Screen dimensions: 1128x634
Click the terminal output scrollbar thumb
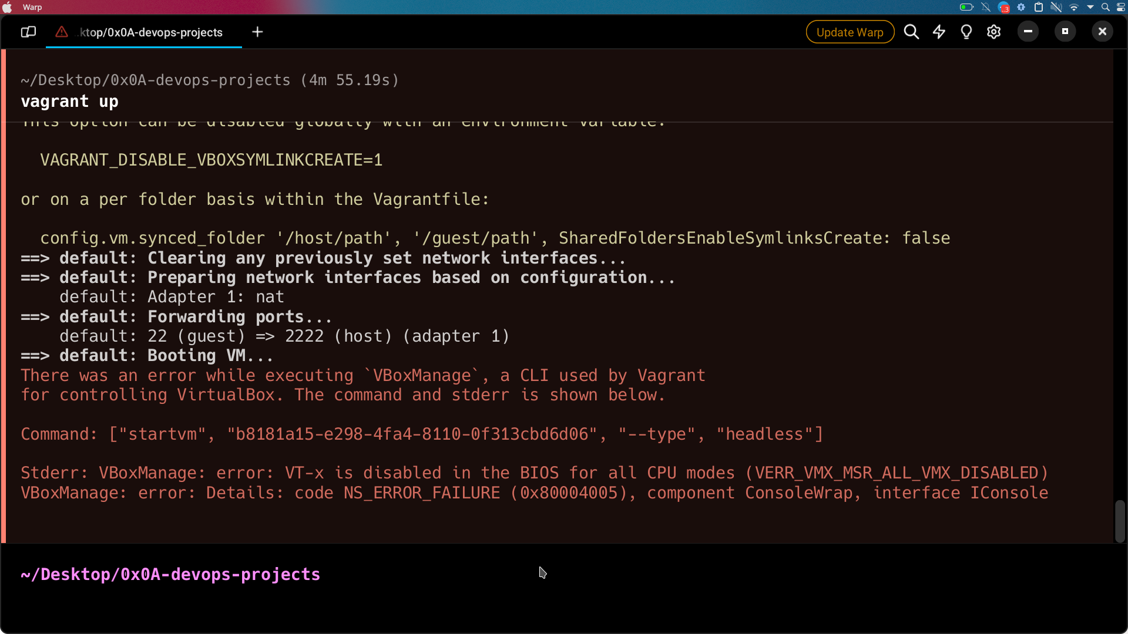click(x=1120, y=521)
